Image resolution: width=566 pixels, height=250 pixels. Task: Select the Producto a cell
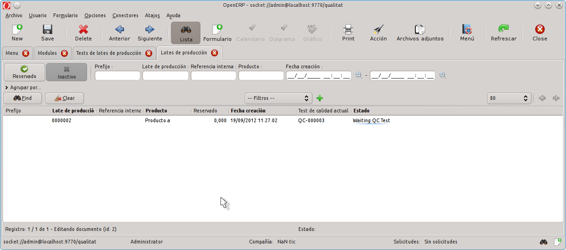click(x=158, y=120)
